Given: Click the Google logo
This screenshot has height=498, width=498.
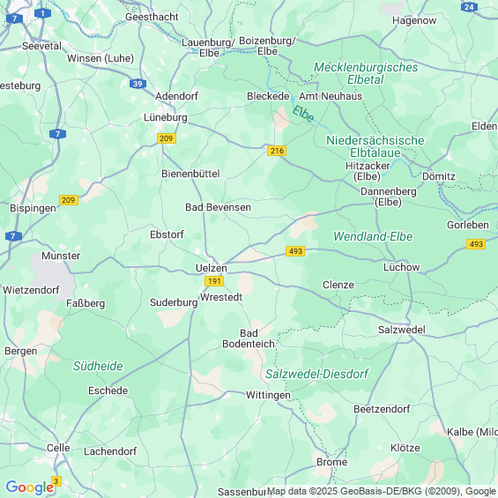Looking at the screenshot, I should [x=30, y=487].
